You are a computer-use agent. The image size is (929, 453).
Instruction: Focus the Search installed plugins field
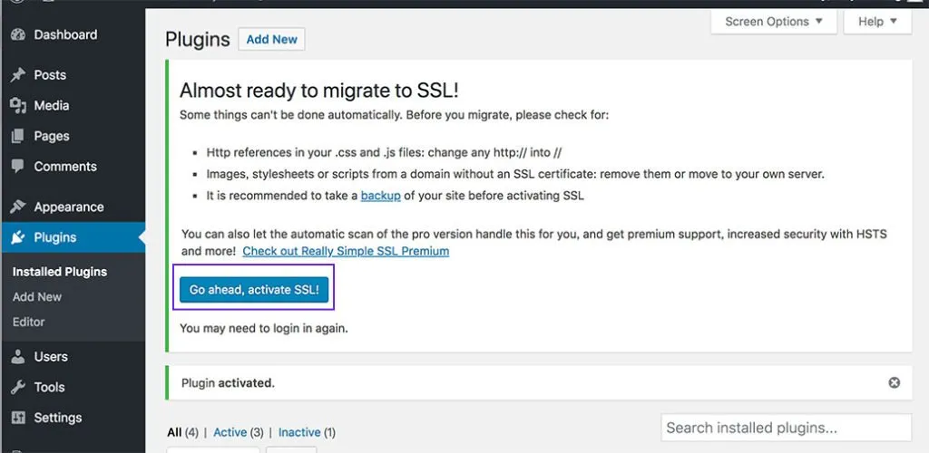coord(787,428)
